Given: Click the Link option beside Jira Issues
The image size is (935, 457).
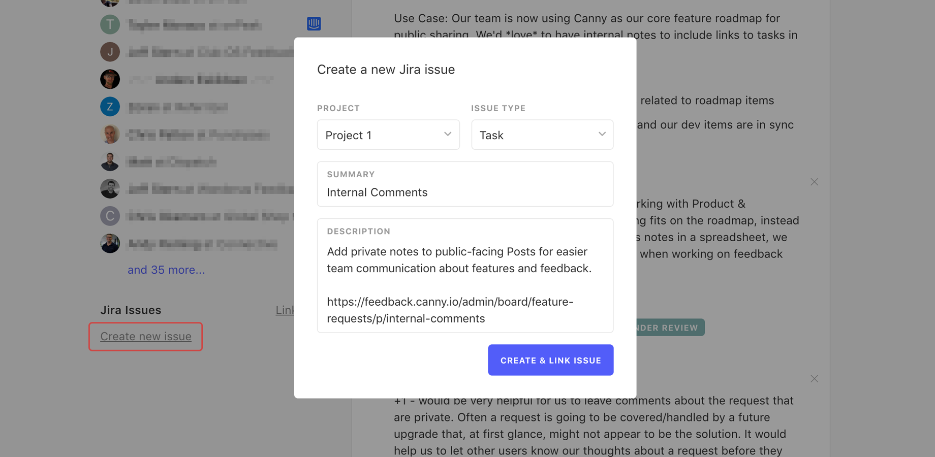Looking at the screenshot, I should [x=285, y=310].
